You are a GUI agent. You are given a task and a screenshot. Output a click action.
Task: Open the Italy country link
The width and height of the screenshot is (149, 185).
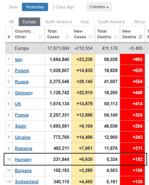19,60
